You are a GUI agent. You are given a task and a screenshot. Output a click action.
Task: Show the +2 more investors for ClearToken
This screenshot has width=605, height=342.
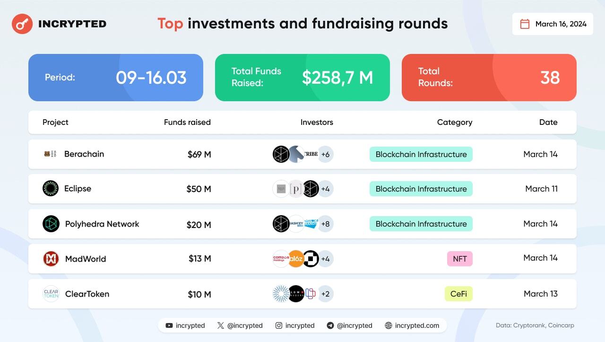[x=325, y=294]
